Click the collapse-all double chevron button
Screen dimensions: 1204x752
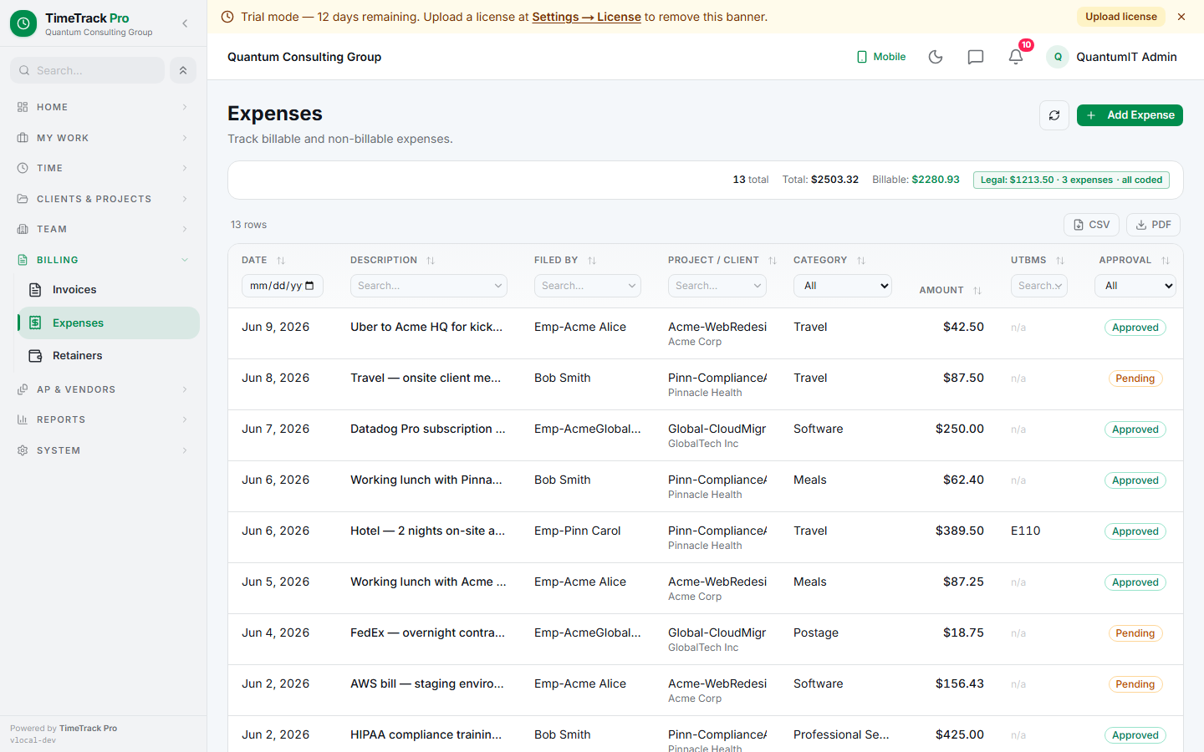tap(183, 70)
